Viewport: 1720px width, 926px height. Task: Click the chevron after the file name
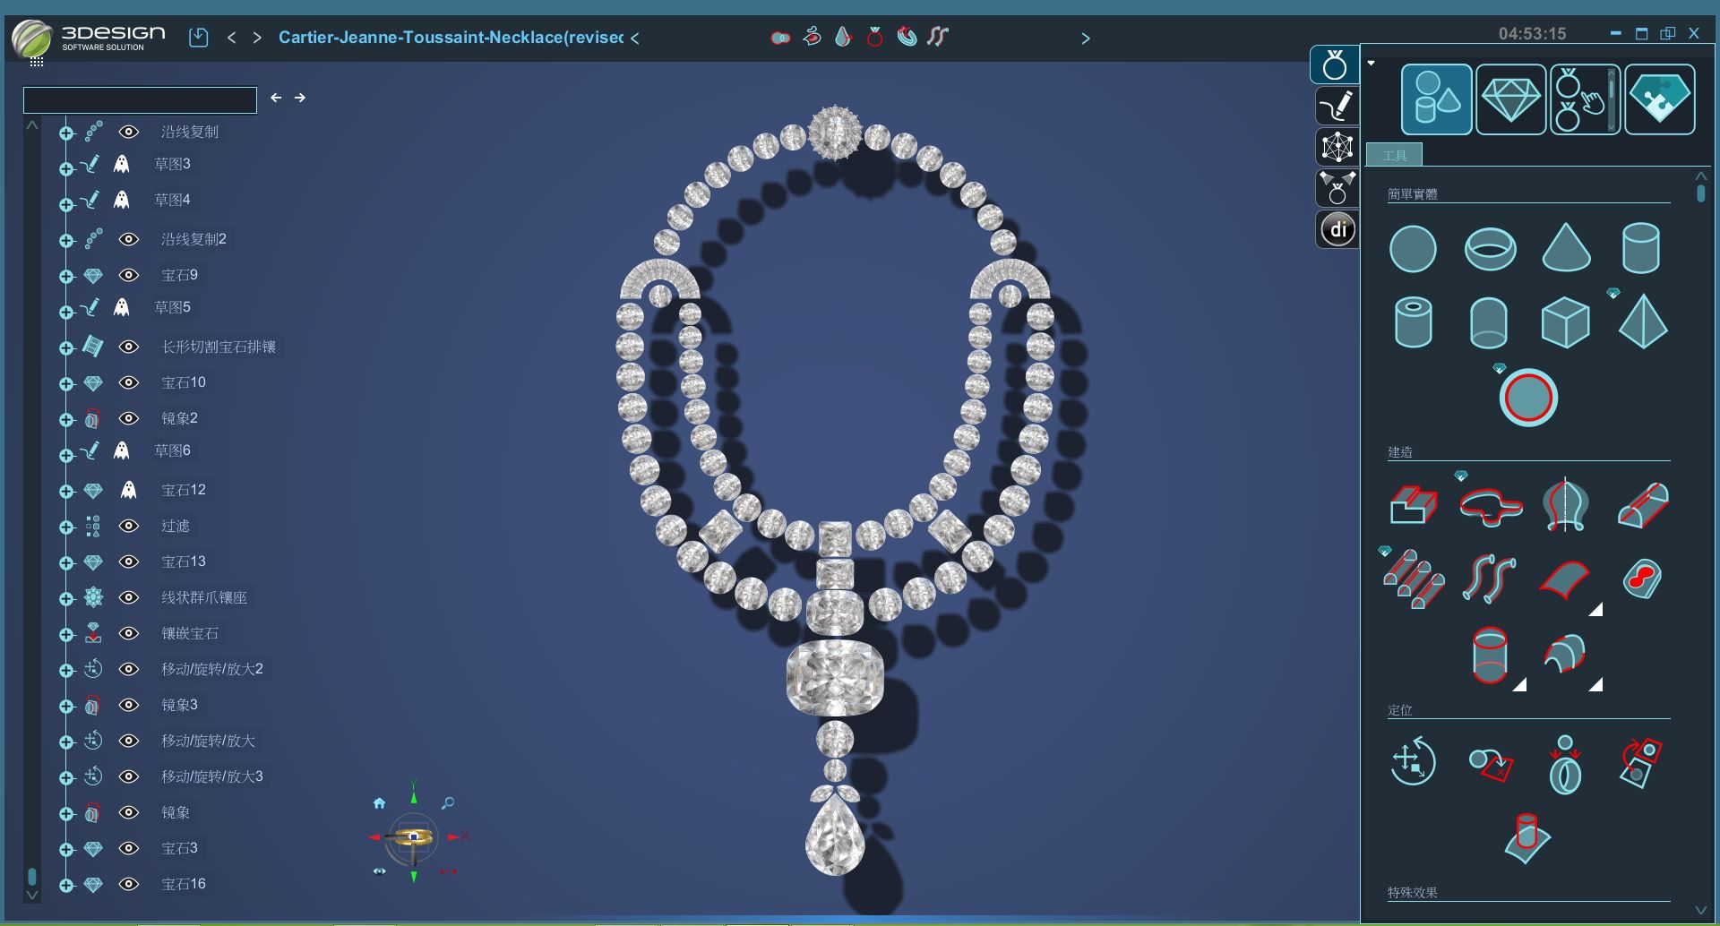pos(634,38)
